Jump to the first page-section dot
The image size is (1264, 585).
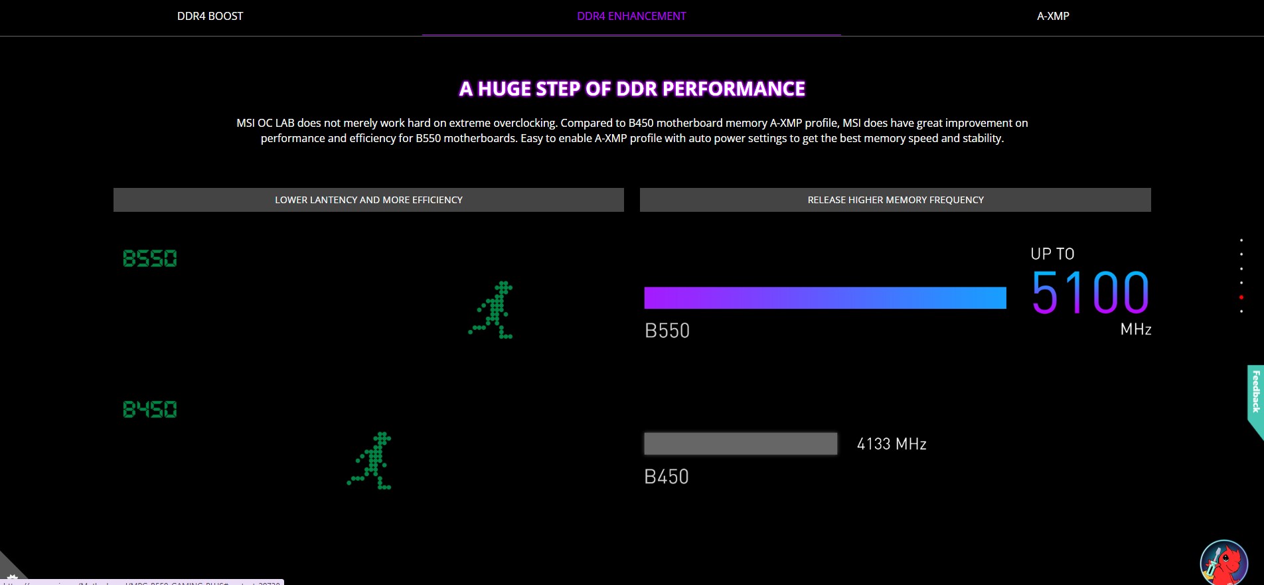click(x=1241, y=240)
